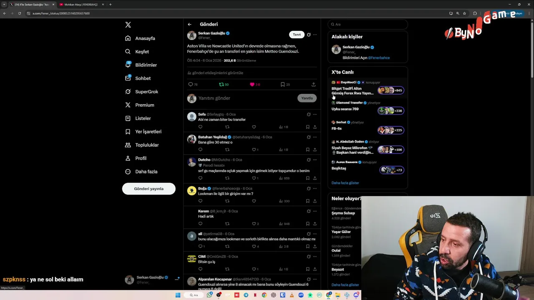Open more options on Kerem's reply

[315, 211]
